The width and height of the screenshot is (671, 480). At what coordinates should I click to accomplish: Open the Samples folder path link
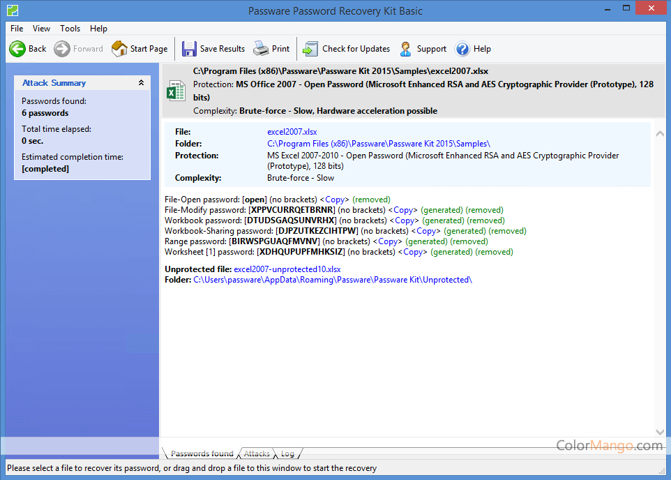[x=378, y=144]
